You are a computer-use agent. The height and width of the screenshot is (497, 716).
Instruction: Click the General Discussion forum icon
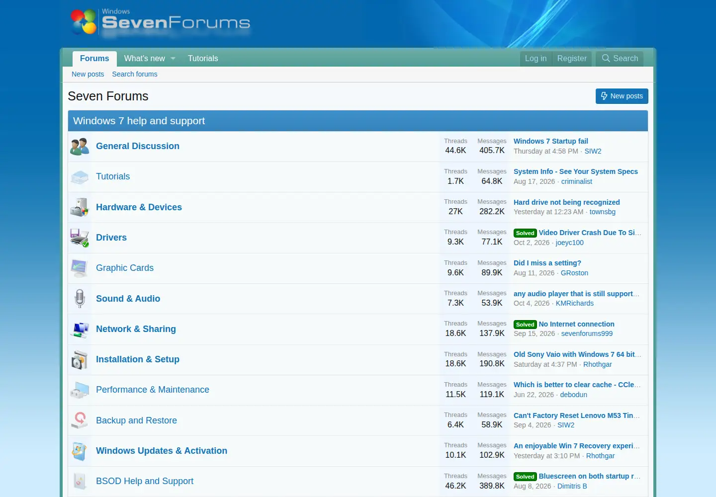point(80,147)
